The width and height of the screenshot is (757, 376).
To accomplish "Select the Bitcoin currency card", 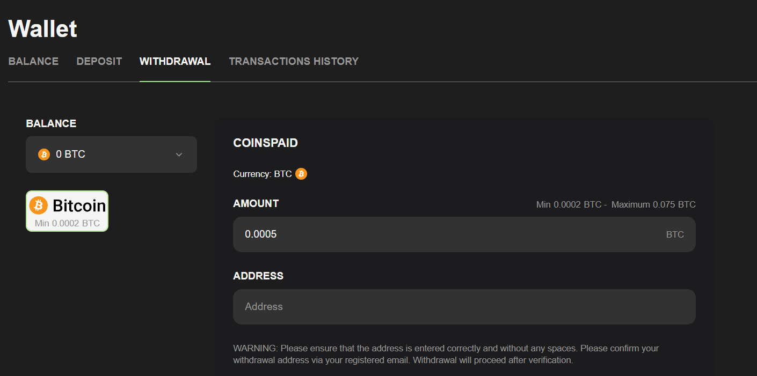I will (x=67, y=211).
